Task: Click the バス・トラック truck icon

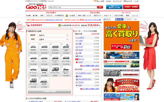Action: [33, 81]
